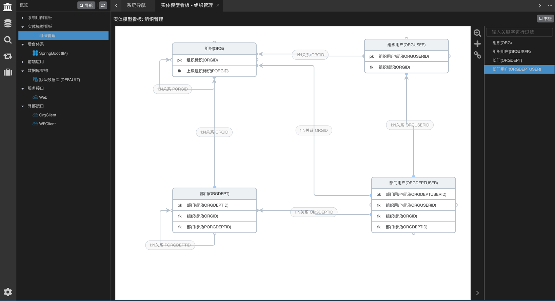
Task: Click the 部门用户(ORGDEPTUSER) entity header in diagram
Action: click(413, 183)
